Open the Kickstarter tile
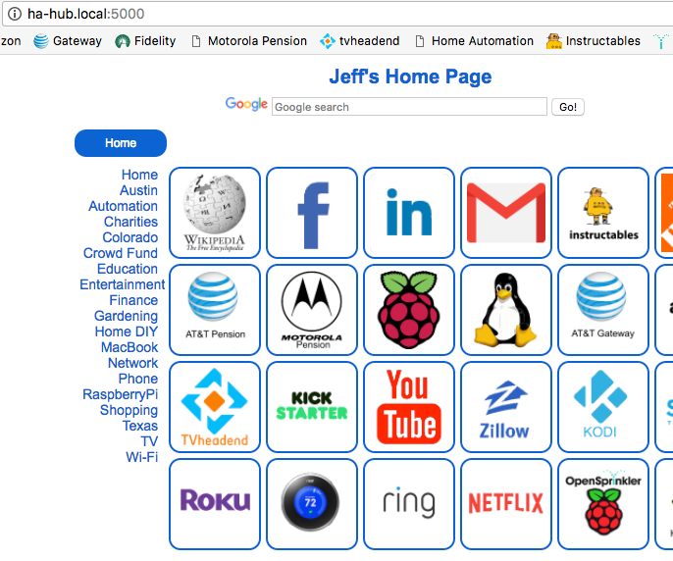Viewport: 673px width, 561px height. coord(312,407)
